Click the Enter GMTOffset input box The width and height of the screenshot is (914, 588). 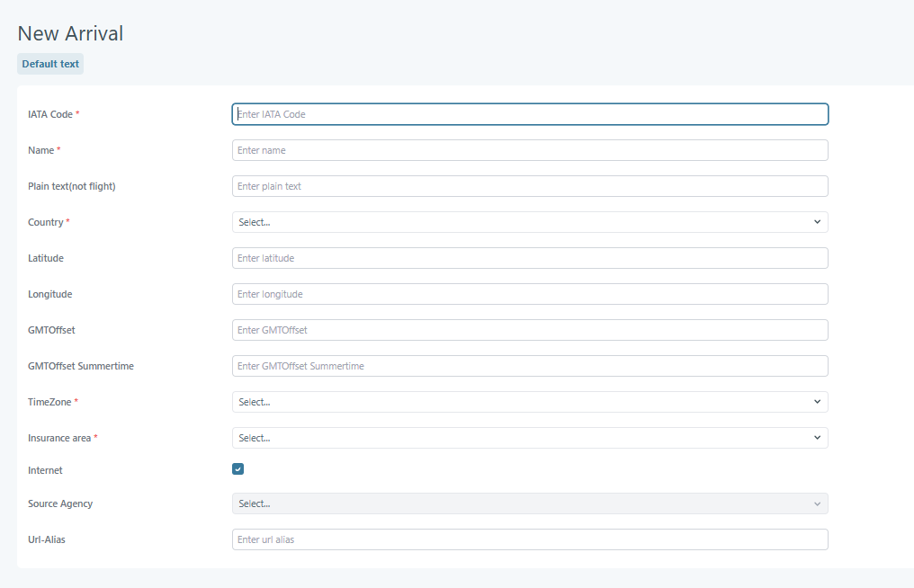point(529,330)
